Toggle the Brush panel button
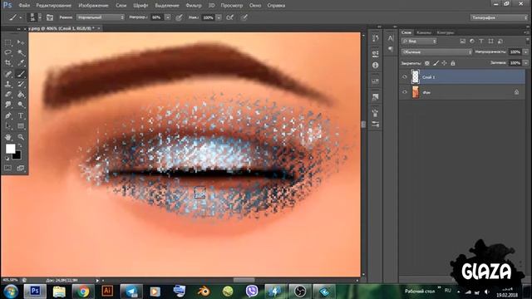 click(x=50, y=17)
